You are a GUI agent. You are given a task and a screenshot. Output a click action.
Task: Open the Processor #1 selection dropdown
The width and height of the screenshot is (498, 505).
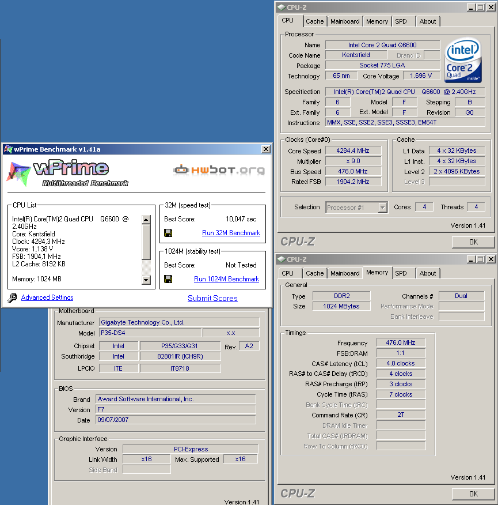click(382, 208)
